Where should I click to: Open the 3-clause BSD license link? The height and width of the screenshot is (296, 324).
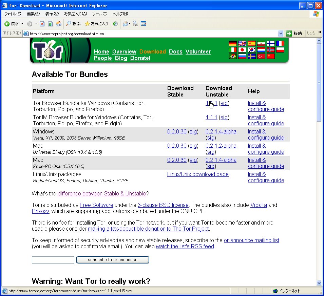click(x=163, y=205)
